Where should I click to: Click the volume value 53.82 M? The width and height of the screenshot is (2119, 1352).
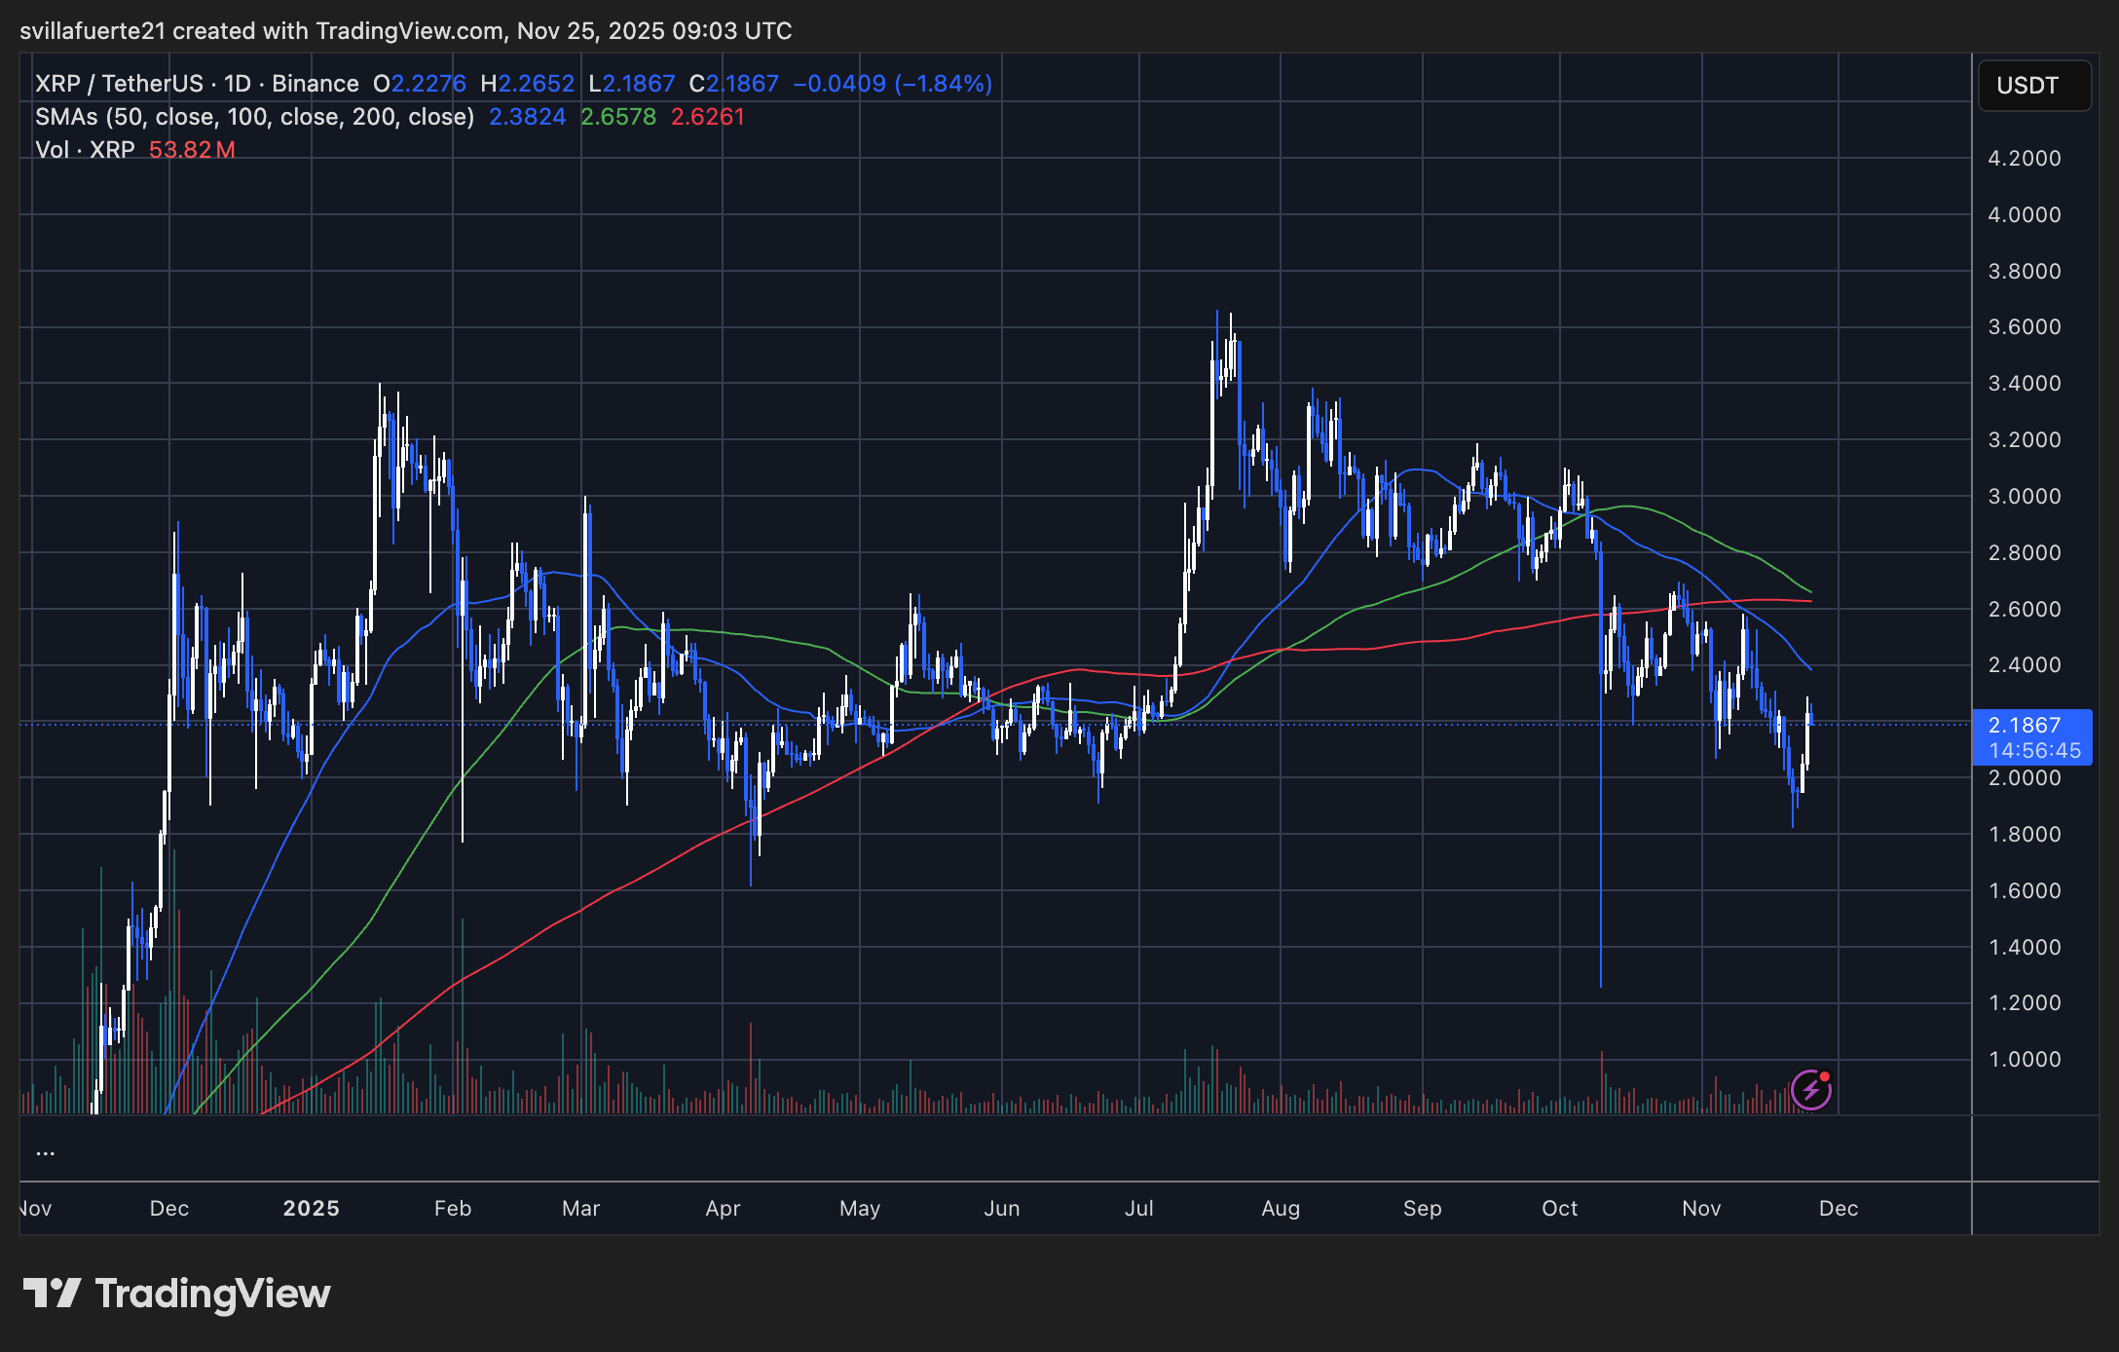point(192,150)
